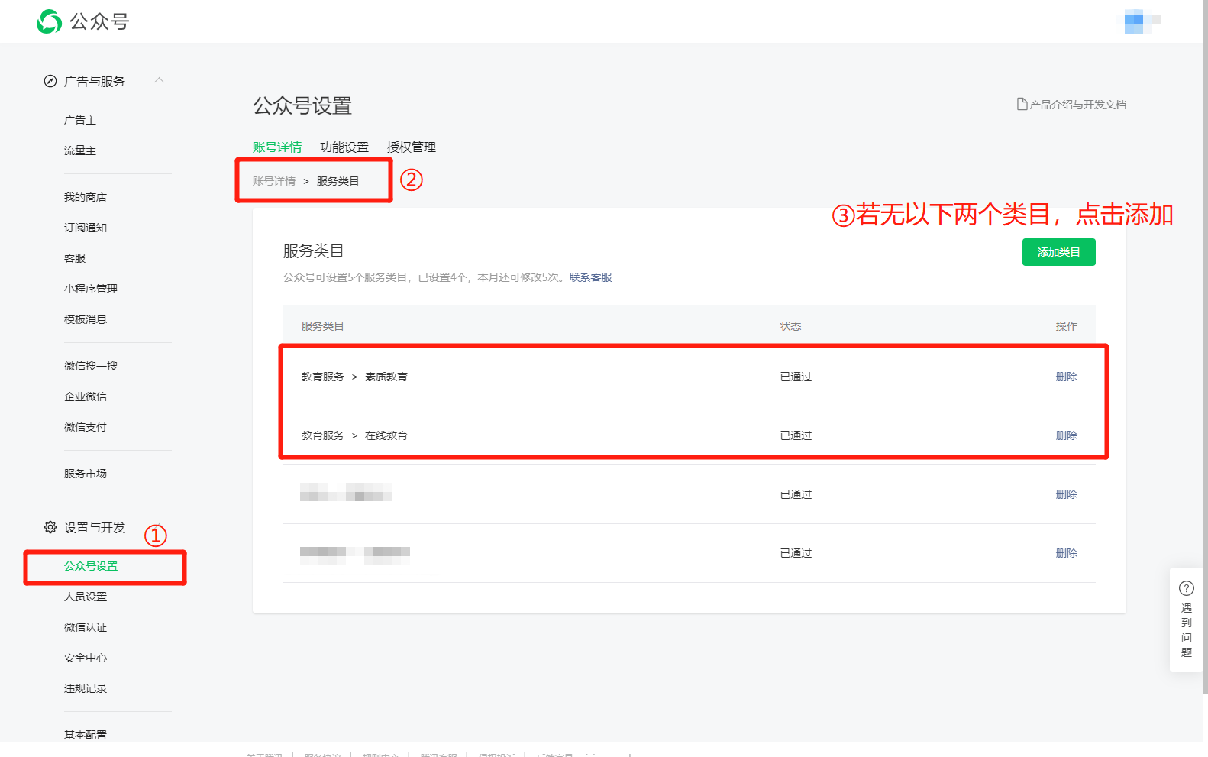The width and height of the screenshot is (1208, 757).
Task: Click the question mark help icon
Action: coord(1186,588)
